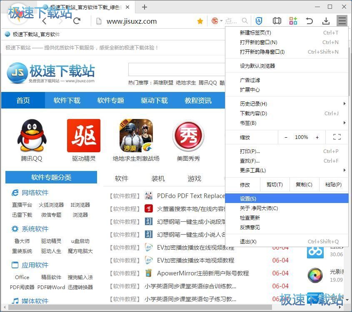Screen dimensions: 352x312
Task: Go to the 首页 nav tab
Action: (x=23, y=100)
